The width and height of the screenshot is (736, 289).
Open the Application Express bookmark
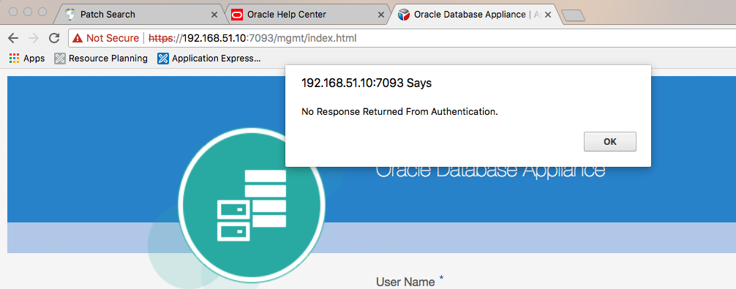(209, 59)
